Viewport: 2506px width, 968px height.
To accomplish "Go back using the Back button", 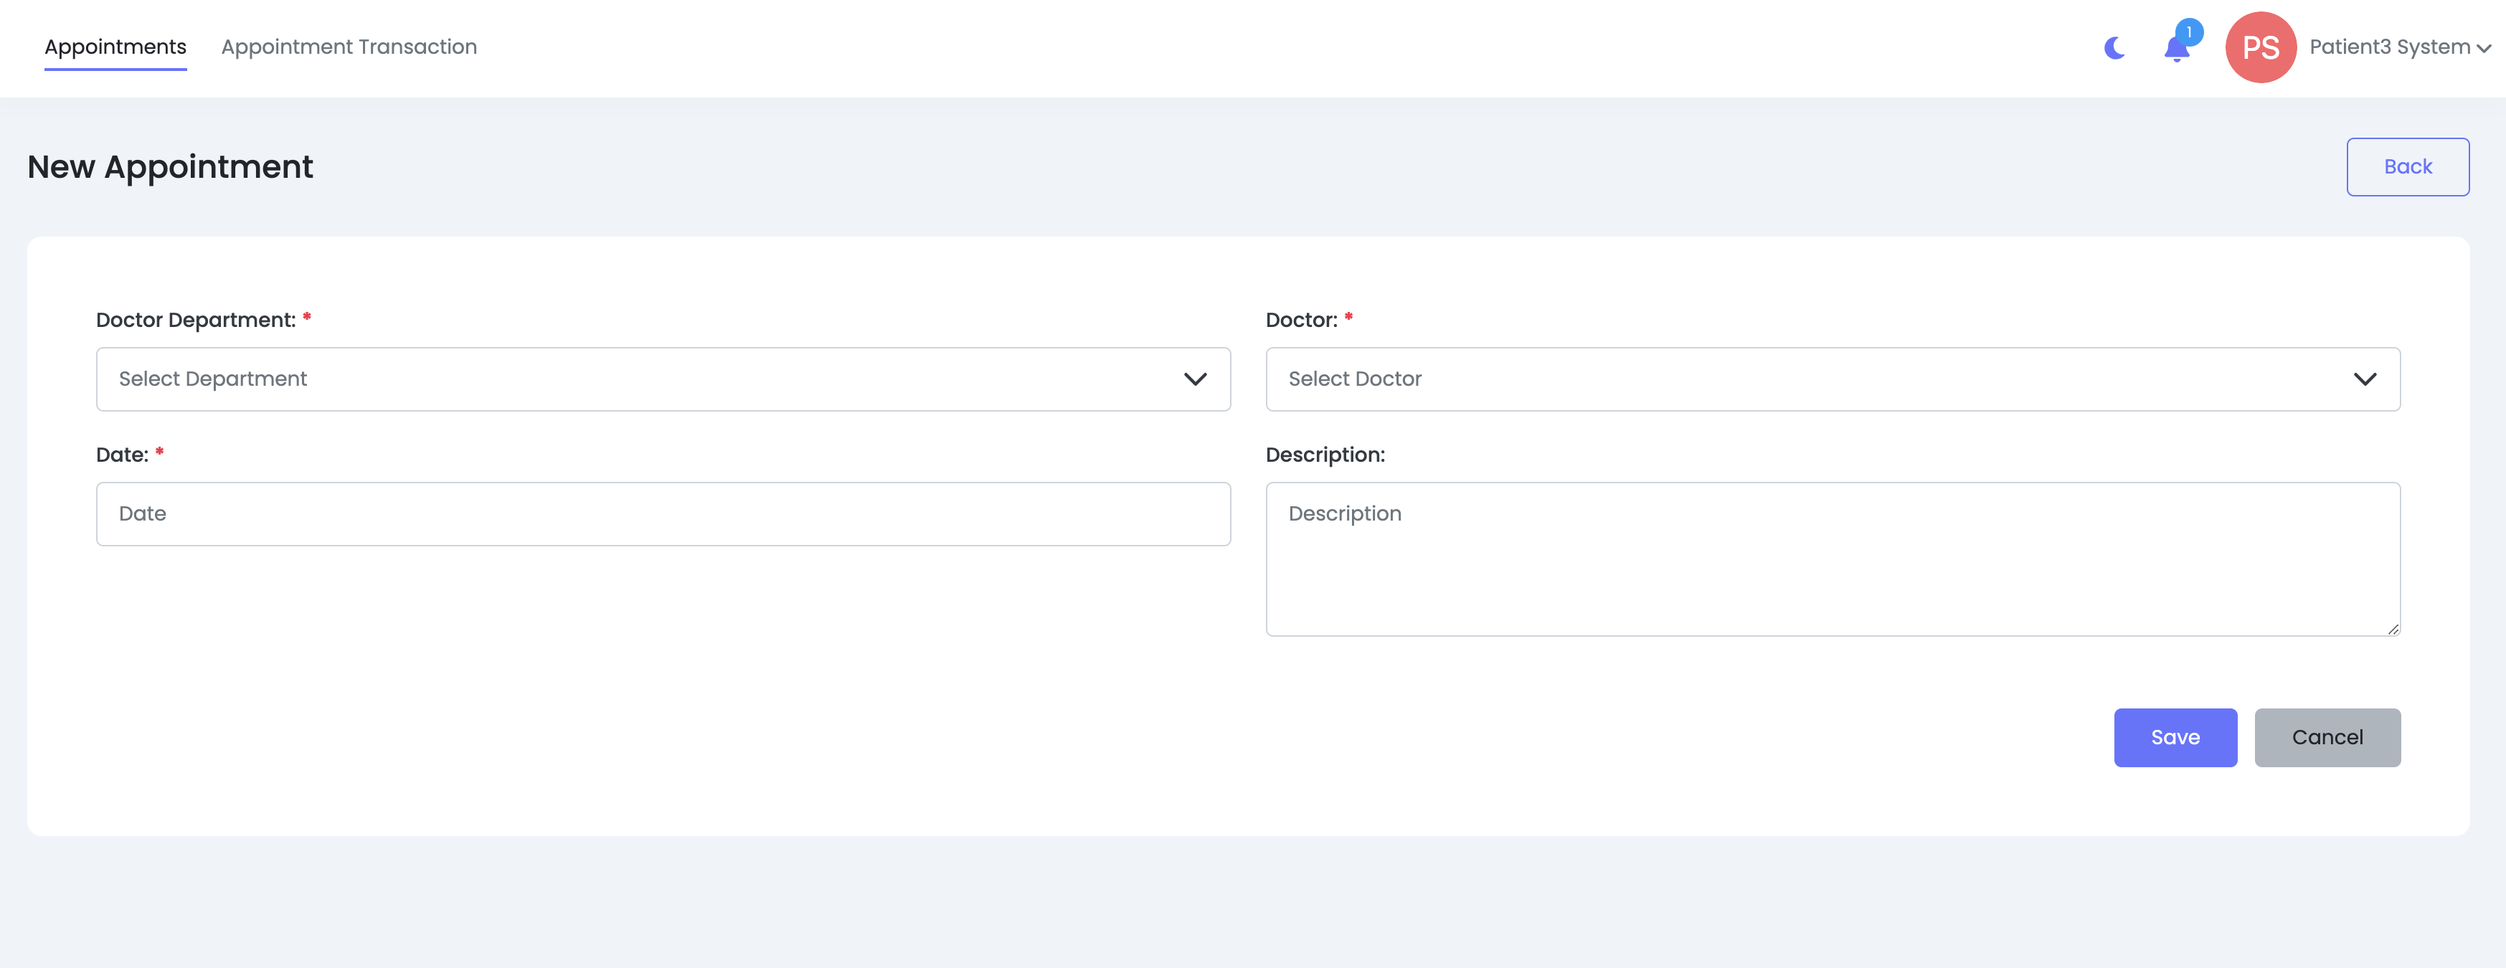I will click(2407, 166).
